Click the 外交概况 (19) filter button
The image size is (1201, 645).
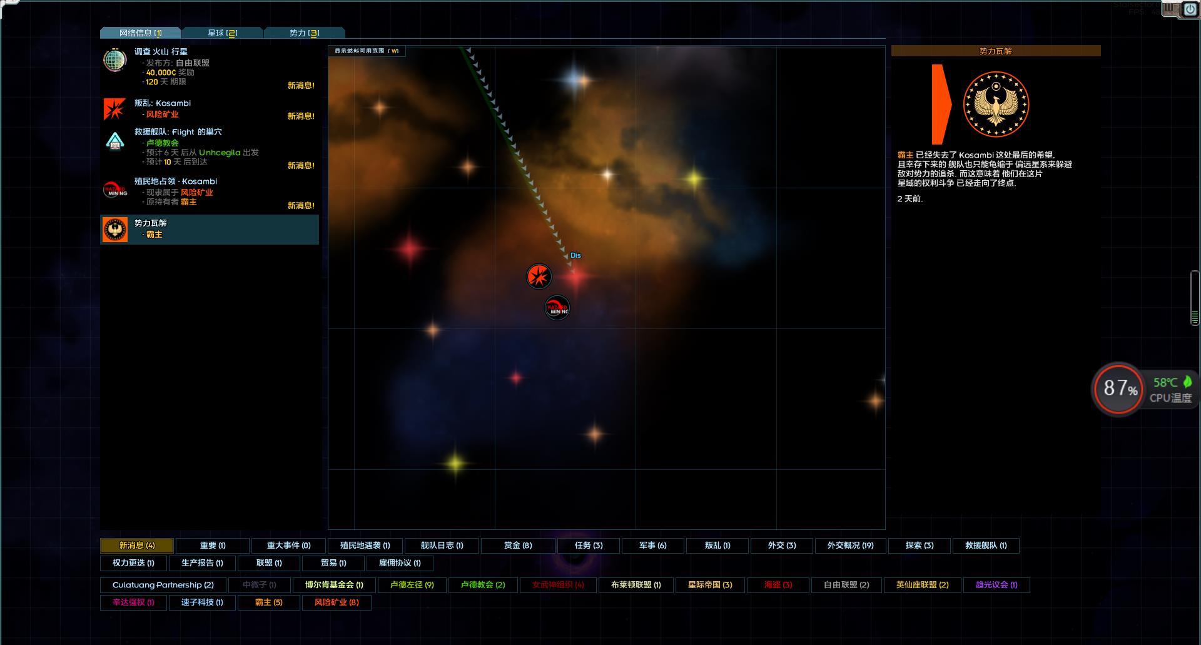coord(850,546)
